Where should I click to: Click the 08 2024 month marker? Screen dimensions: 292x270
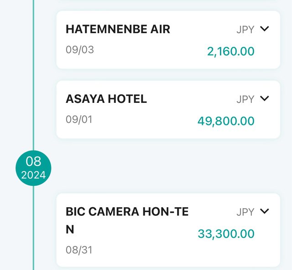33,168
